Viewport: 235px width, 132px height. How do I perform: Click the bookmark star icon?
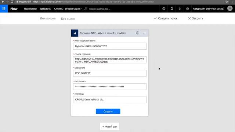tap(227, 1)
